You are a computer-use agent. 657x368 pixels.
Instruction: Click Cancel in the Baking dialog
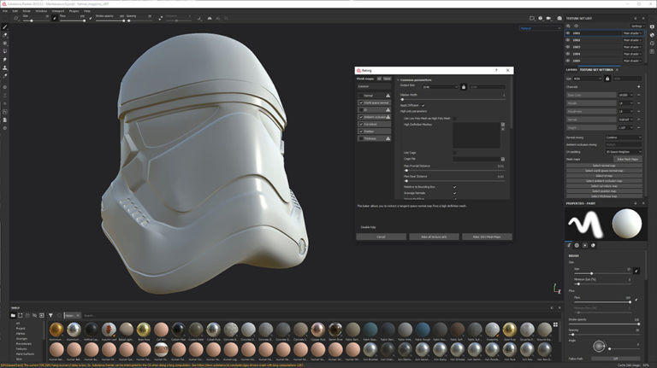381,237
